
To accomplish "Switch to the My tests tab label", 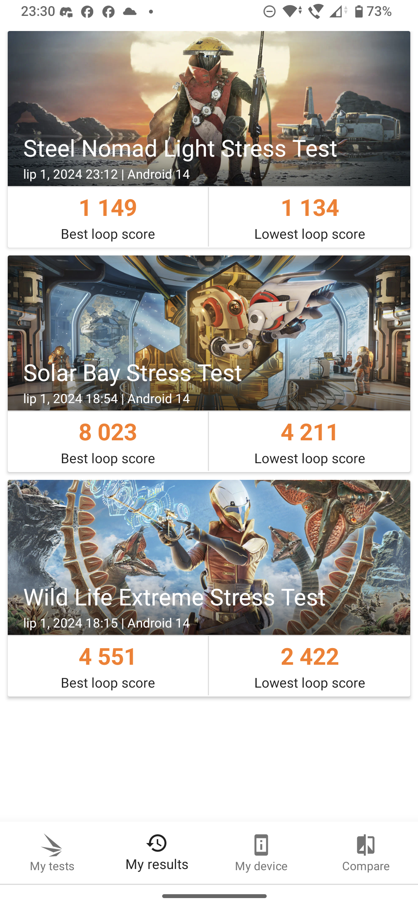I will (x=52, y=866).
